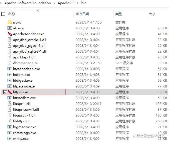The image size is (169, 142).
Task: Click the httxt2dbm.exe application icon
Action: 10,98
